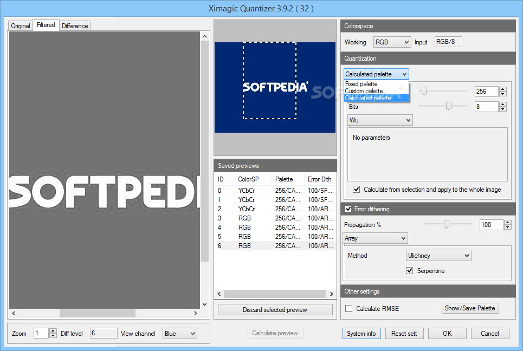Screen dimensions: 523x351
Task: Open the Difference tab
Action: [75, 25]
